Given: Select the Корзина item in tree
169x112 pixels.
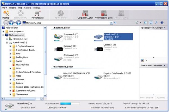Looking at the screenshot, I should click(20, 79).
